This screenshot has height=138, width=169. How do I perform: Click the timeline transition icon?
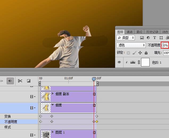click(x=29, y=81)
